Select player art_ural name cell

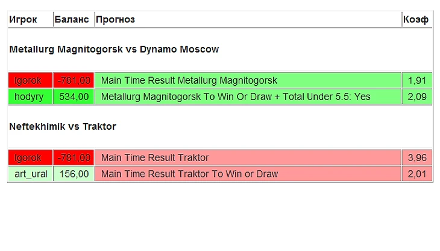(x=30, y=174)
